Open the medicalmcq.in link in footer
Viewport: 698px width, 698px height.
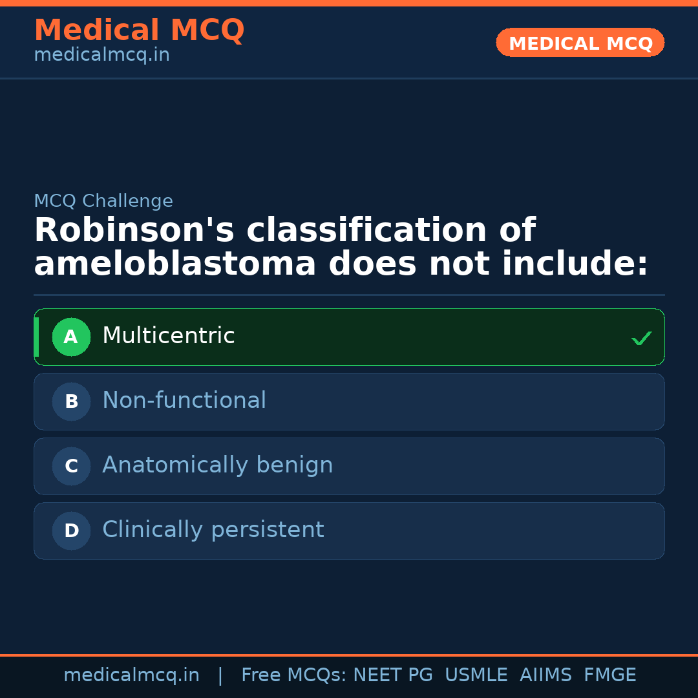[x=131, y=675]
